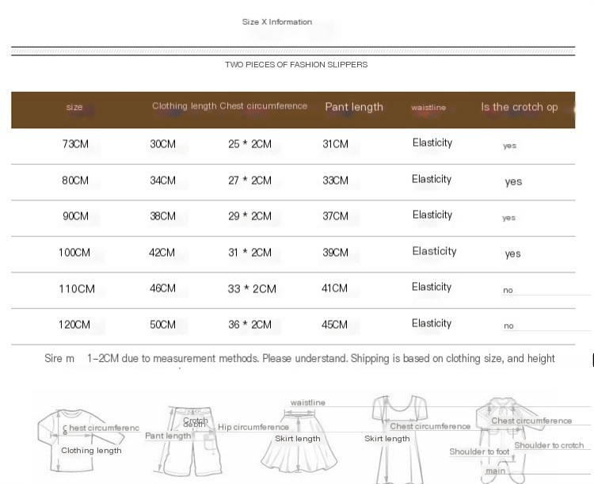This screenshot has height=484, width=594.
Task: Click the 'Is the crotch op' header
Action: (x=520, y=107)
